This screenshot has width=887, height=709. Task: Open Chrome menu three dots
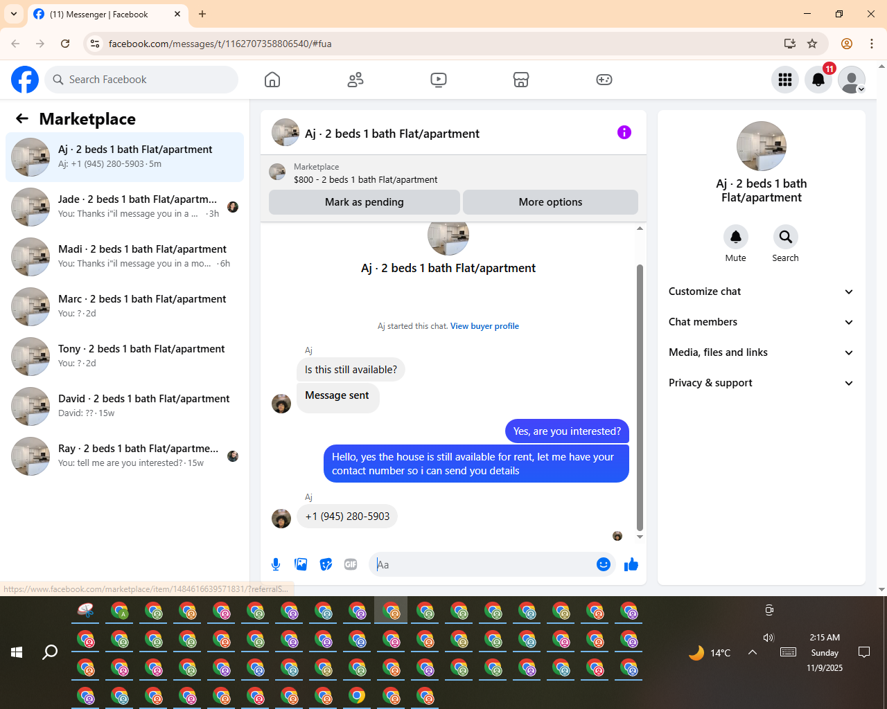pos(872,44)
